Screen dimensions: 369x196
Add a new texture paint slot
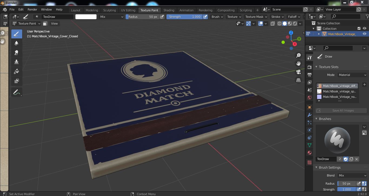point(364,85)
